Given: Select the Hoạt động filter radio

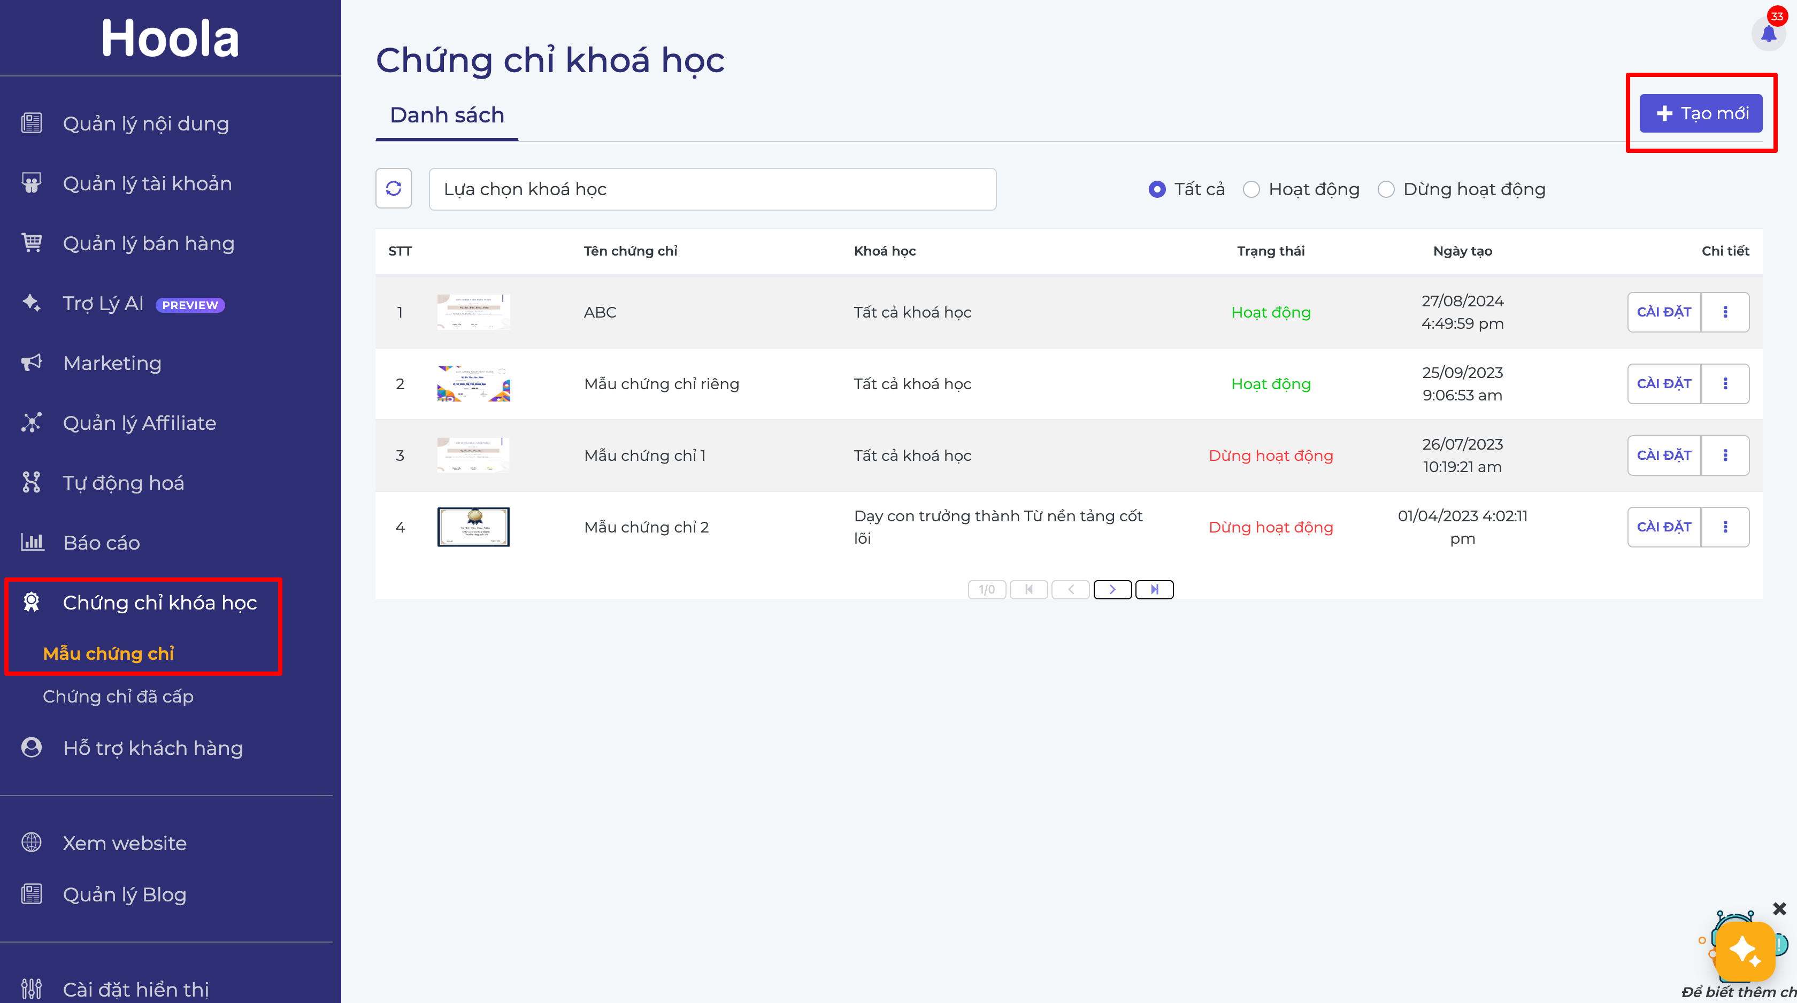Looking at the screenshot, I should tap(1251, 189).
